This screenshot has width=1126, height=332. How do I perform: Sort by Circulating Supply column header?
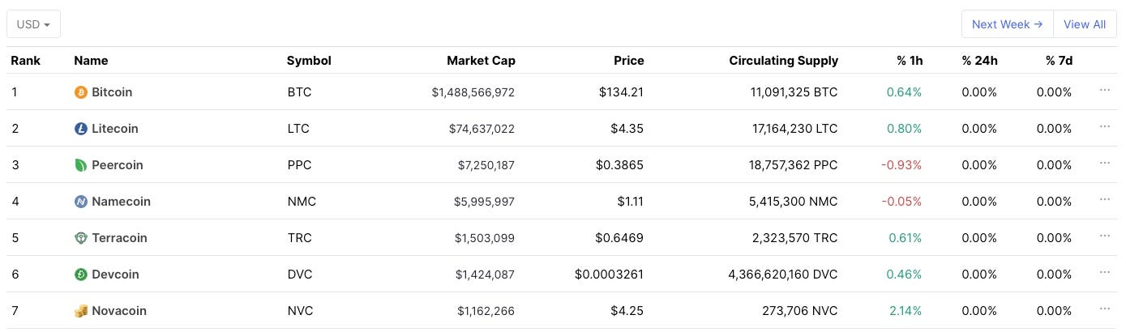tap(784, 61)
